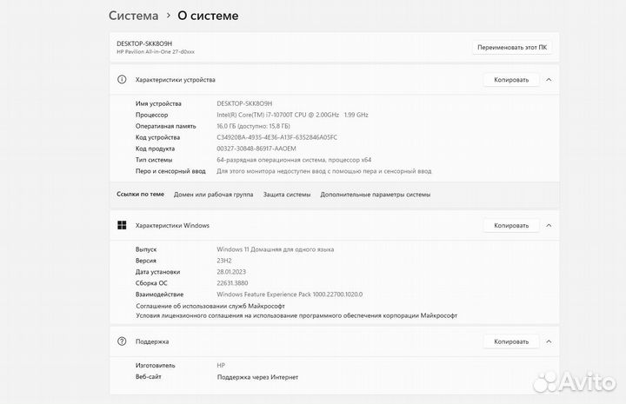
Task: Click the breadcrumb chevron separator after Система
Action: point(169,15)
